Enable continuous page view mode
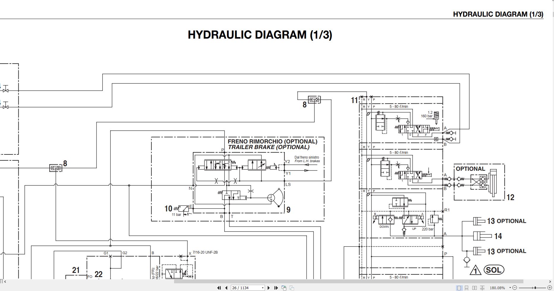 click(467, 288)
